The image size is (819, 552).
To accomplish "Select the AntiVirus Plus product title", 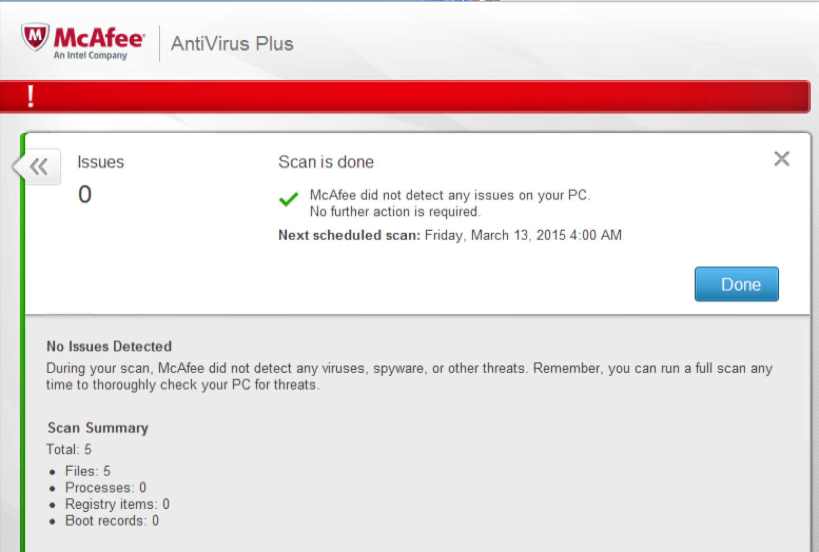I will 232,44.
